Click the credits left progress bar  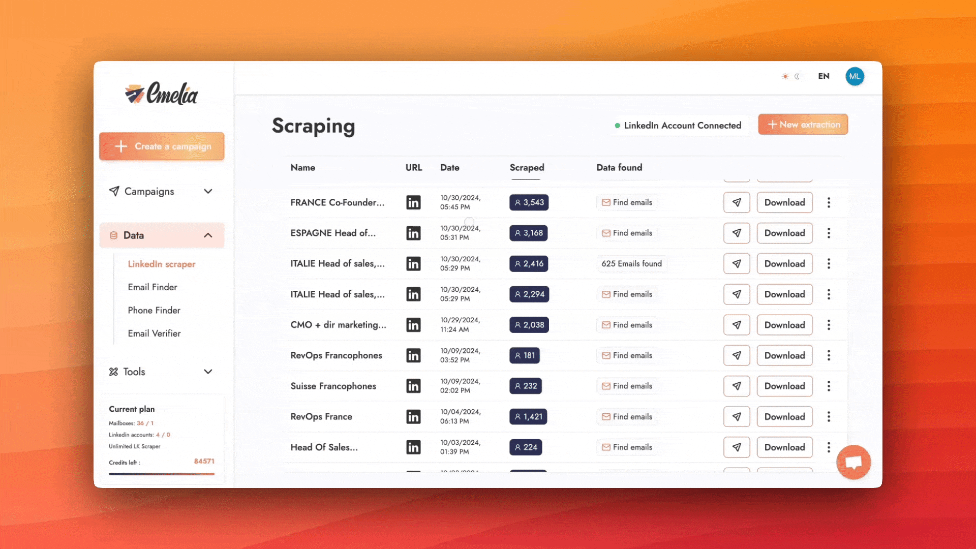(161, 474)
